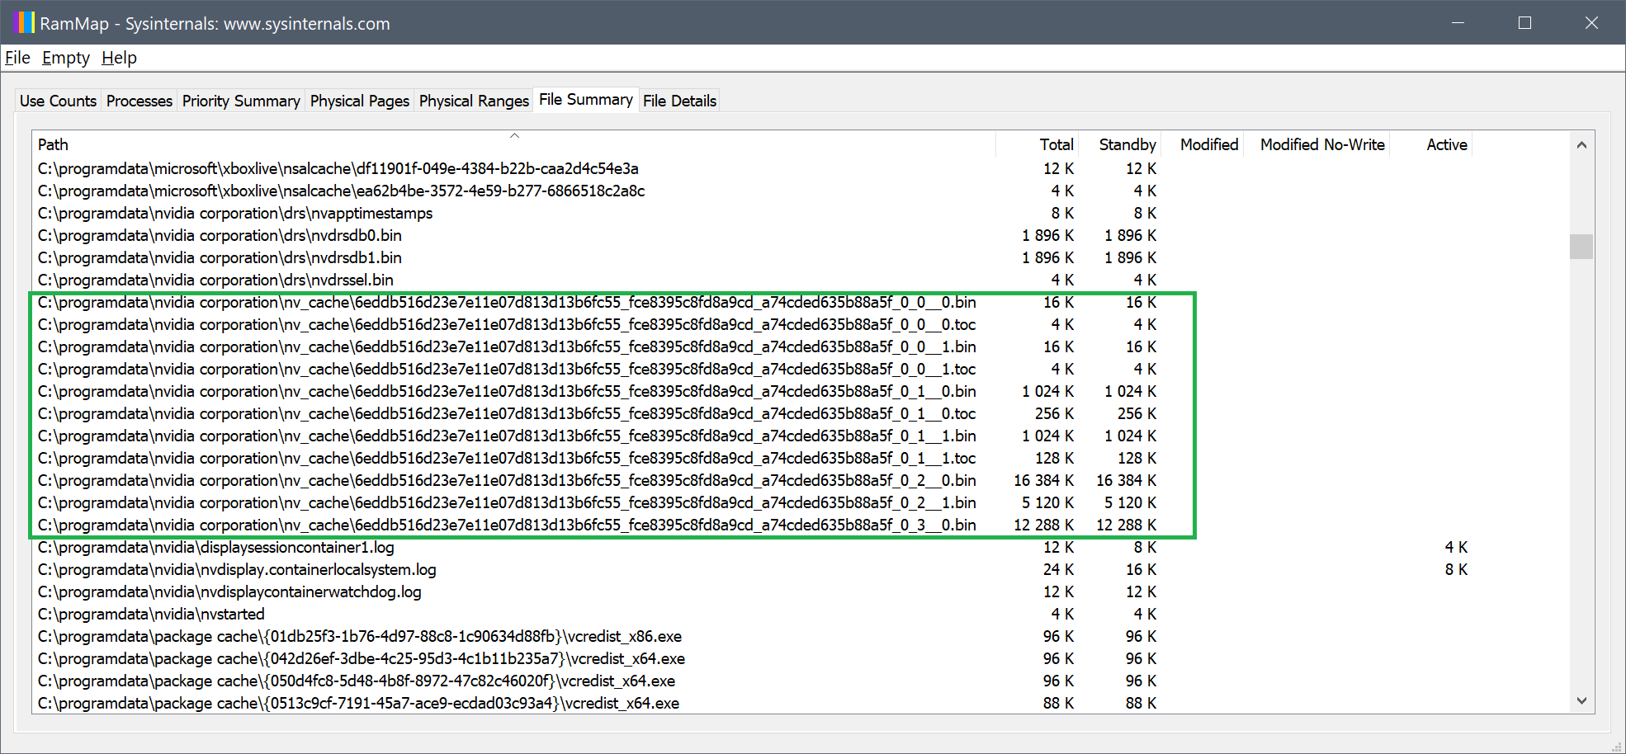Open the Empty menu
Screen dimensions: 1626x754
66,58
